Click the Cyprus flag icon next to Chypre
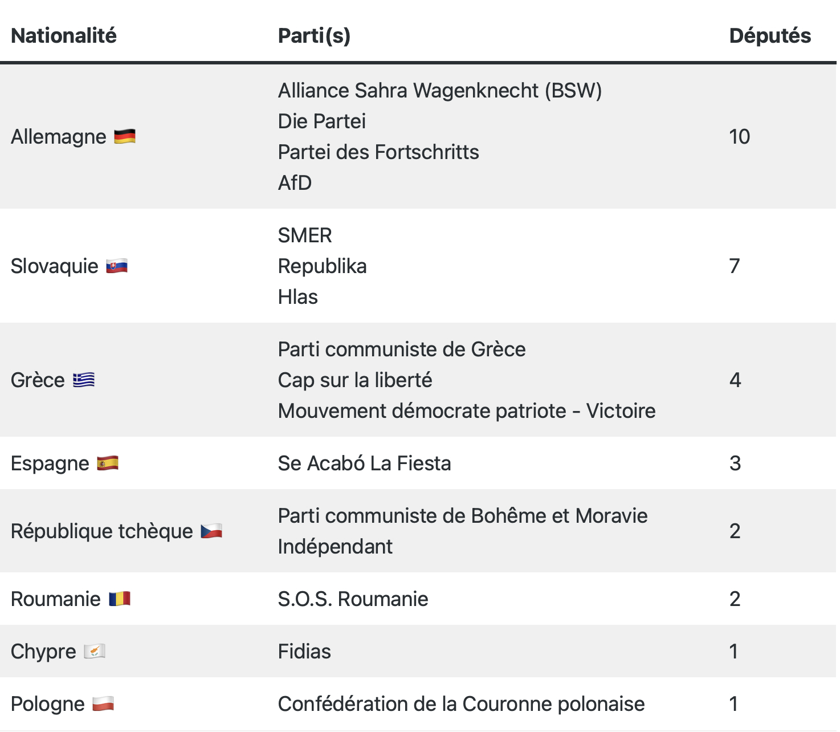Screen dimensions: 840x732 click(95, 652)
